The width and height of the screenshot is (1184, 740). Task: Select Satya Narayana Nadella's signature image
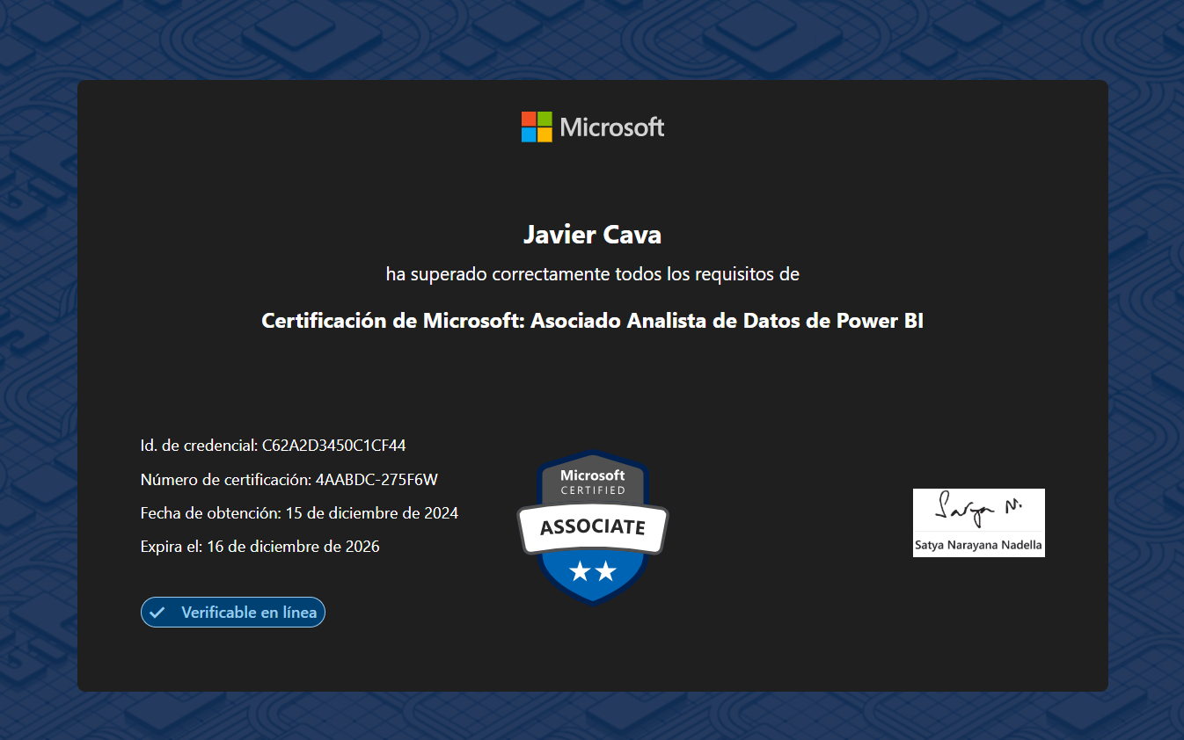coord(978,523)
